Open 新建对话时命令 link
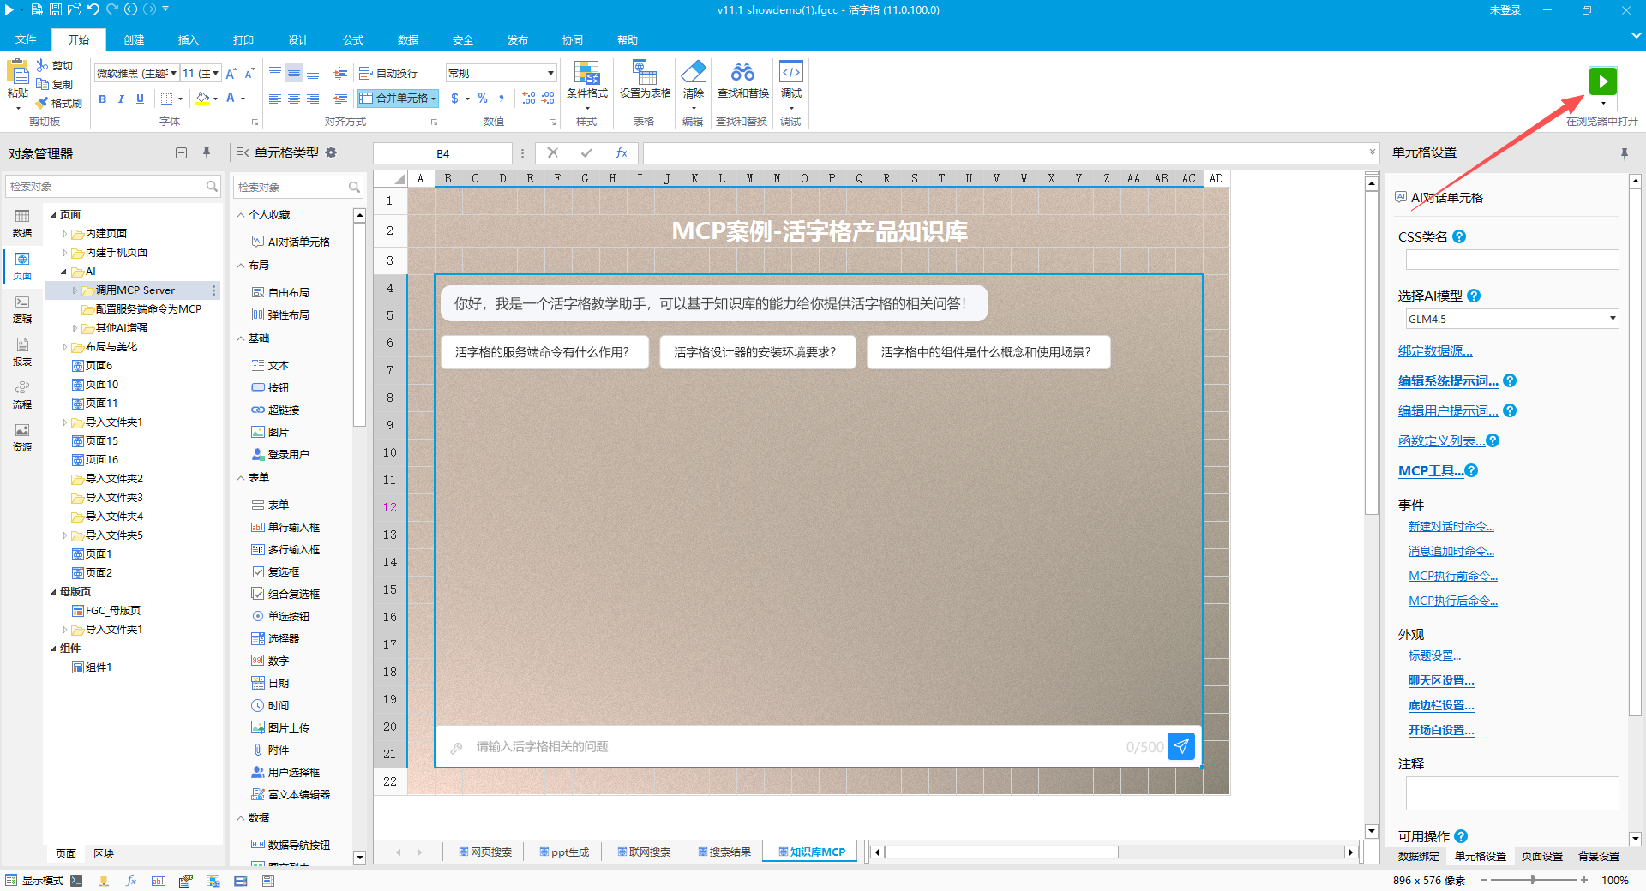 [x=1451, y=526]
